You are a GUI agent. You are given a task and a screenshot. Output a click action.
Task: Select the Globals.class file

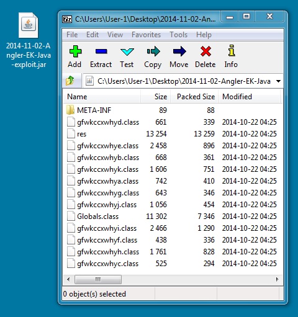click(x=97, y=217)
